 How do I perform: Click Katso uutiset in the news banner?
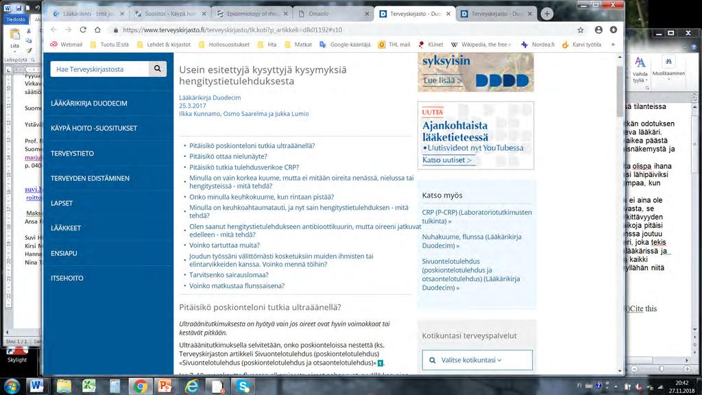[x=447, y=160]
